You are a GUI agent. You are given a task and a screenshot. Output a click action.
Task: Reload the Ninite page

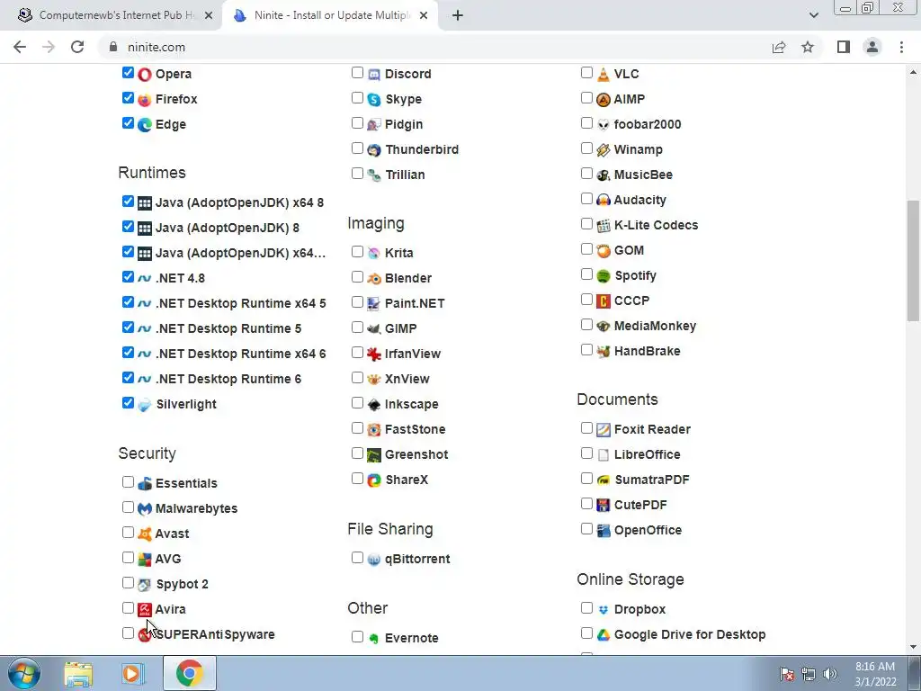(x=77, y=47)
